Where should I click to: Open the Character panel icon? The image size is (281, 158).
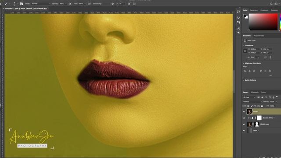[238, 29]
